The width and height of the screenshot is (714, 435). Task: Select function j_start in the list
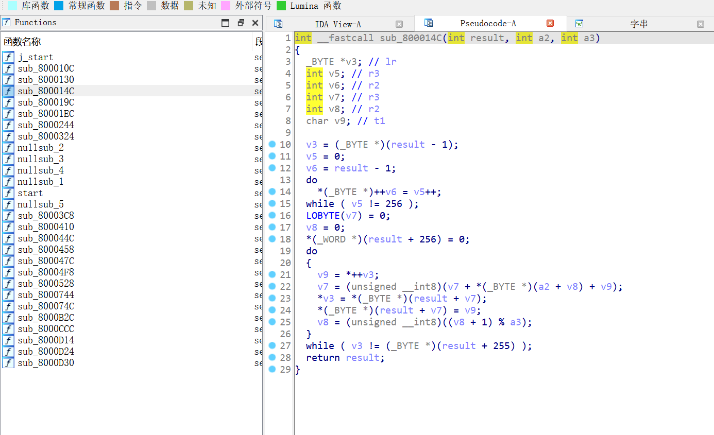pos(131,57)
